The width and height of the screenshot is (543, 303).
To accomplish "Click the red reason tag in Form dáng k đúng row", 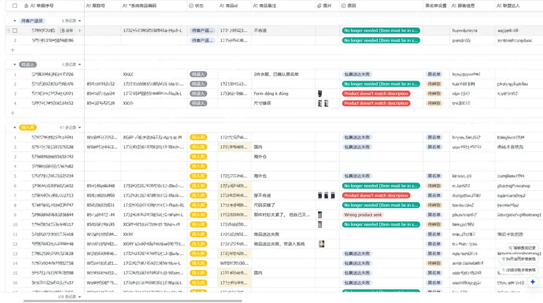I will coord(376,93).
